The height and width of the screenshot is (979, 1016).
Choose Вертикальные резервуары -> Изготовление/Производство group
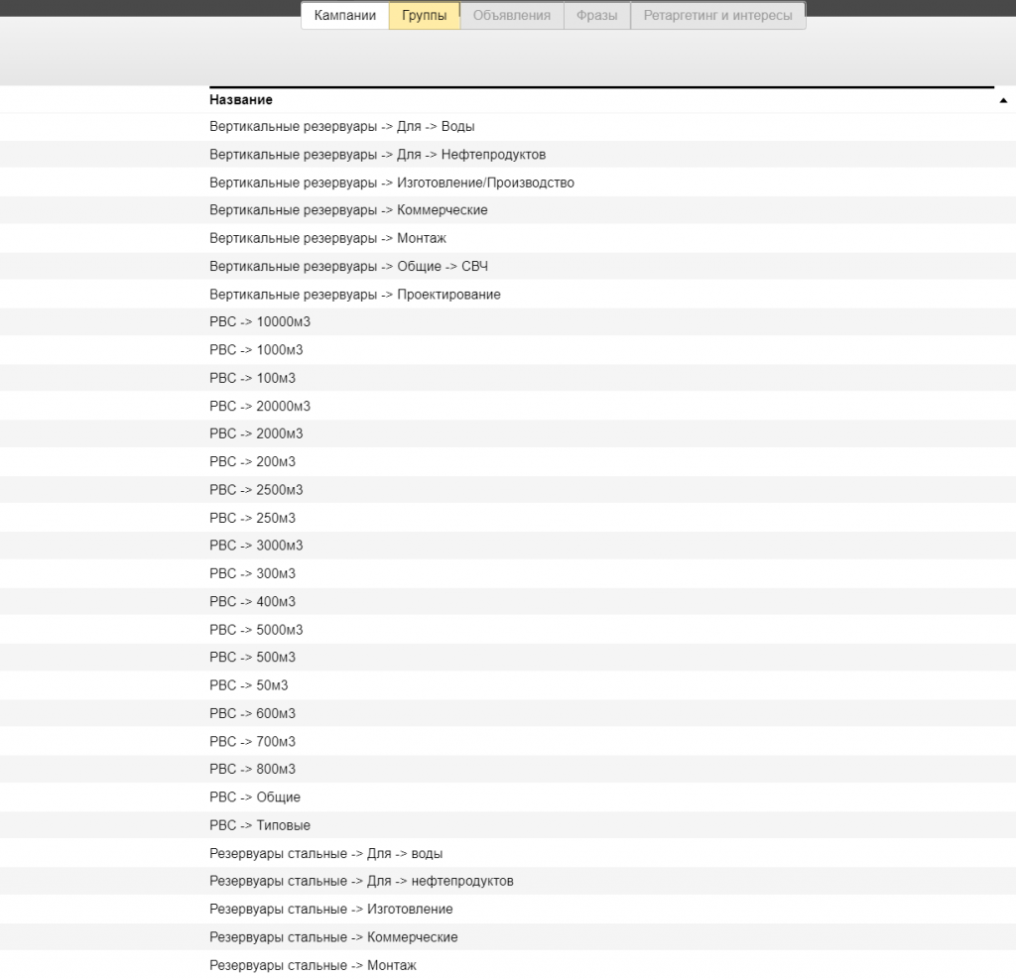coord(391,183)
